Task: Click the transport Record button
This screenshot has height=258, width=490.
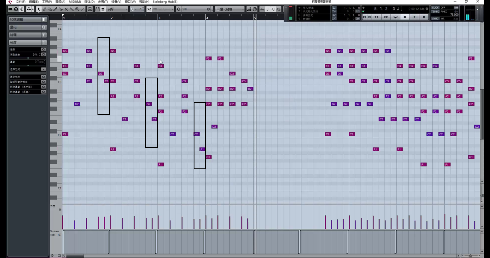Action: 424,17
